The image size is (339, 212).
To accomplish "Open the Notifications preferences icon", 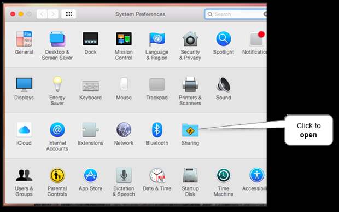I will [257, 39].
